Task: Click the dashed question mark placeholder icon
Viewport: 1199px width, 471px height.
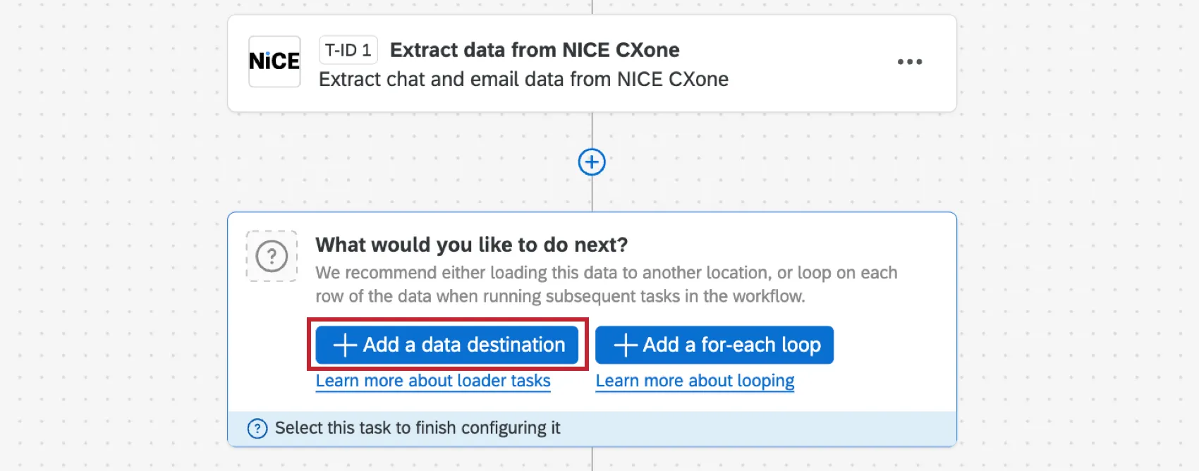Action: point(272,256)
